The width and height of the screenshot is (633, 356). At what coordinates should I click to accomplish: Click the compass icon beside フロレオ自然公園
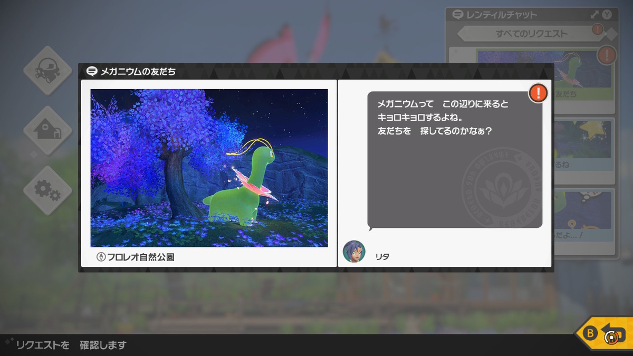[101, 257]
